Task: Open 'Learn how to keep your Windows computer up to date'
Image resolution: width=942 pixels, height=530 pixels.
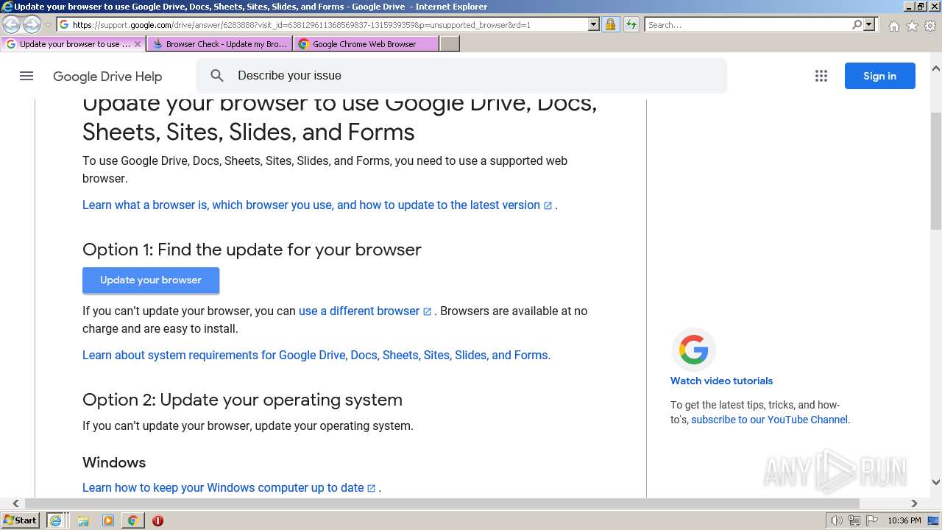Action: [x=229, y=487]
